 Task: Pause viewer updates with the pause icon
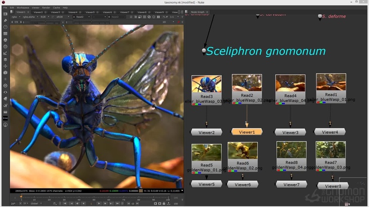[158, 17]
